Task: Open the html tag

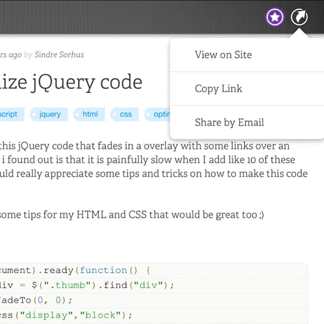Action: pos(90,114)
